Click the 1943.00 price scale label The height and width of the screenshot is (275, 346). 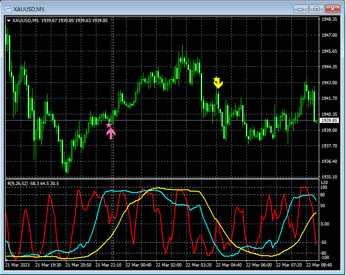click(329, 82)
